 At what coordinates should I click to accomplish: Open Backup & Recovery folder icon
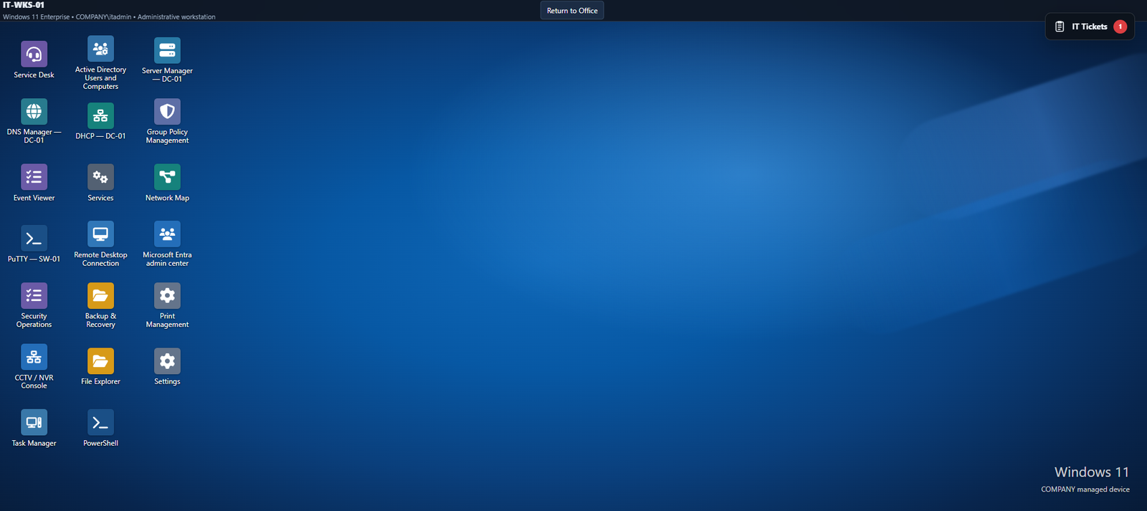[x=100, y=295]
